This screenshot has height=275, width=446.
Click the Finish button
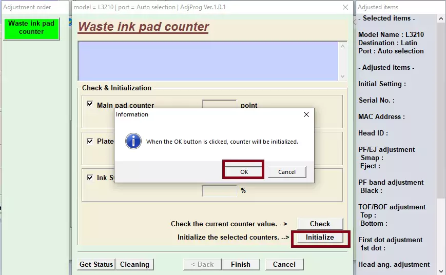click(x=241, y=264)
